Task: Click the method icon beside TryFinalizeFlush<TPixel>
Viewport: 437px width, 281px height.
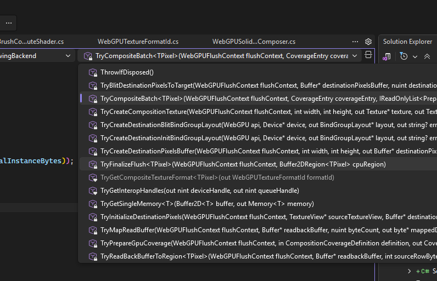Action: click(x=93, y=164)
